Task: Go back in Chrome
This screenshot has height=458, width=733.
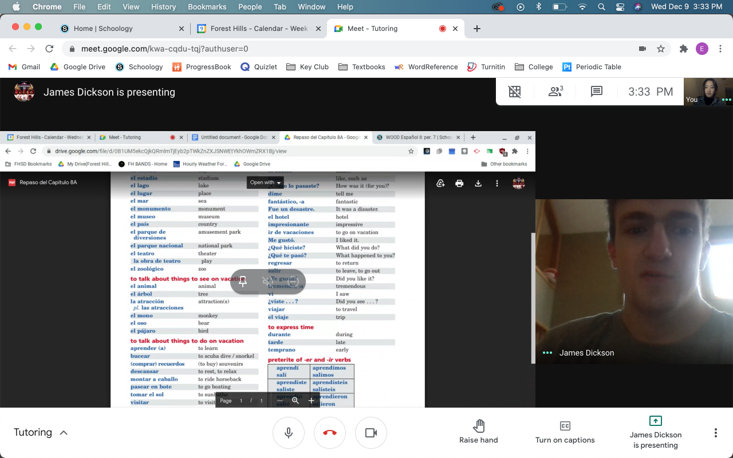Action: pos(13,49)
